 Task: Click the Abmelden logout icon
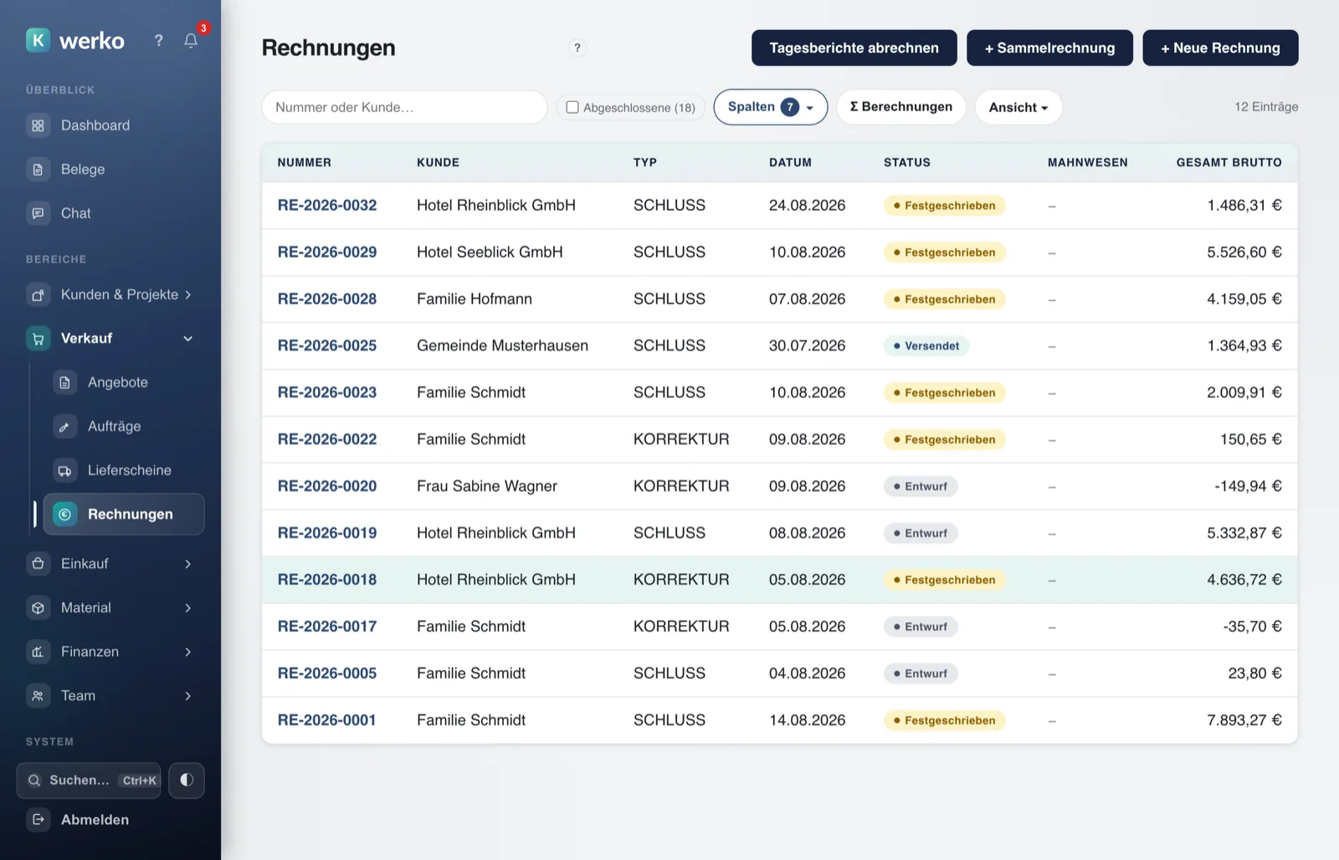coord(38,820)
